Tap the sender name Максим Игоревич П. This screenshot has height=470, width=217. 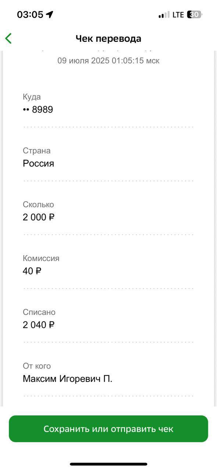point(68,379)
